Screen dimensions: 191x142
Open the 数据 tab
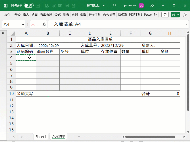[66, 15]
